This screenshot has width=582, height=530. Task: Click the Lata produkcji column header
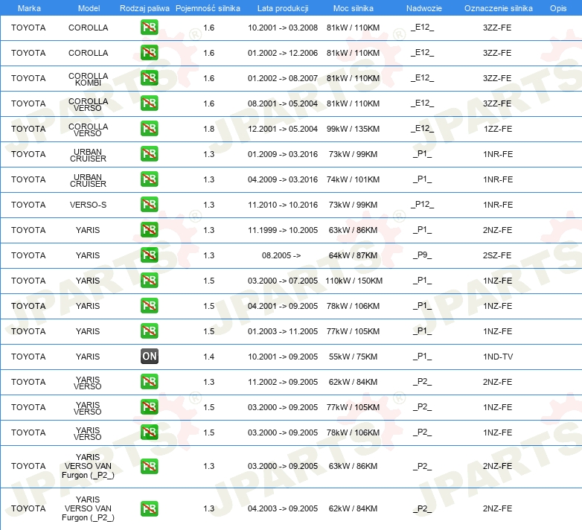pyautogui.click(x=283, y=8)
